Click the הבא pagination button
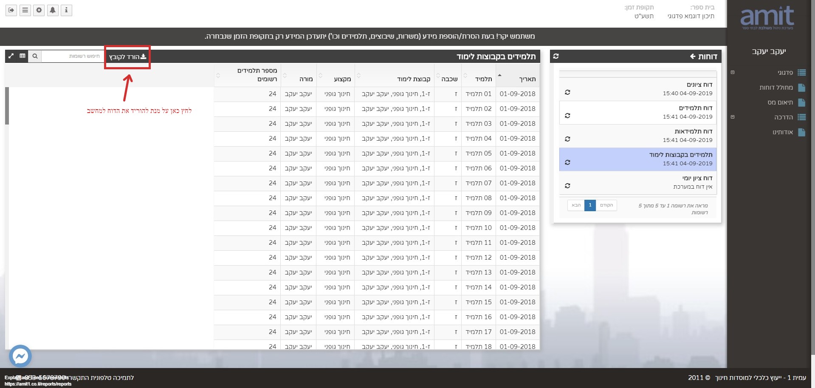 [576, 205]
